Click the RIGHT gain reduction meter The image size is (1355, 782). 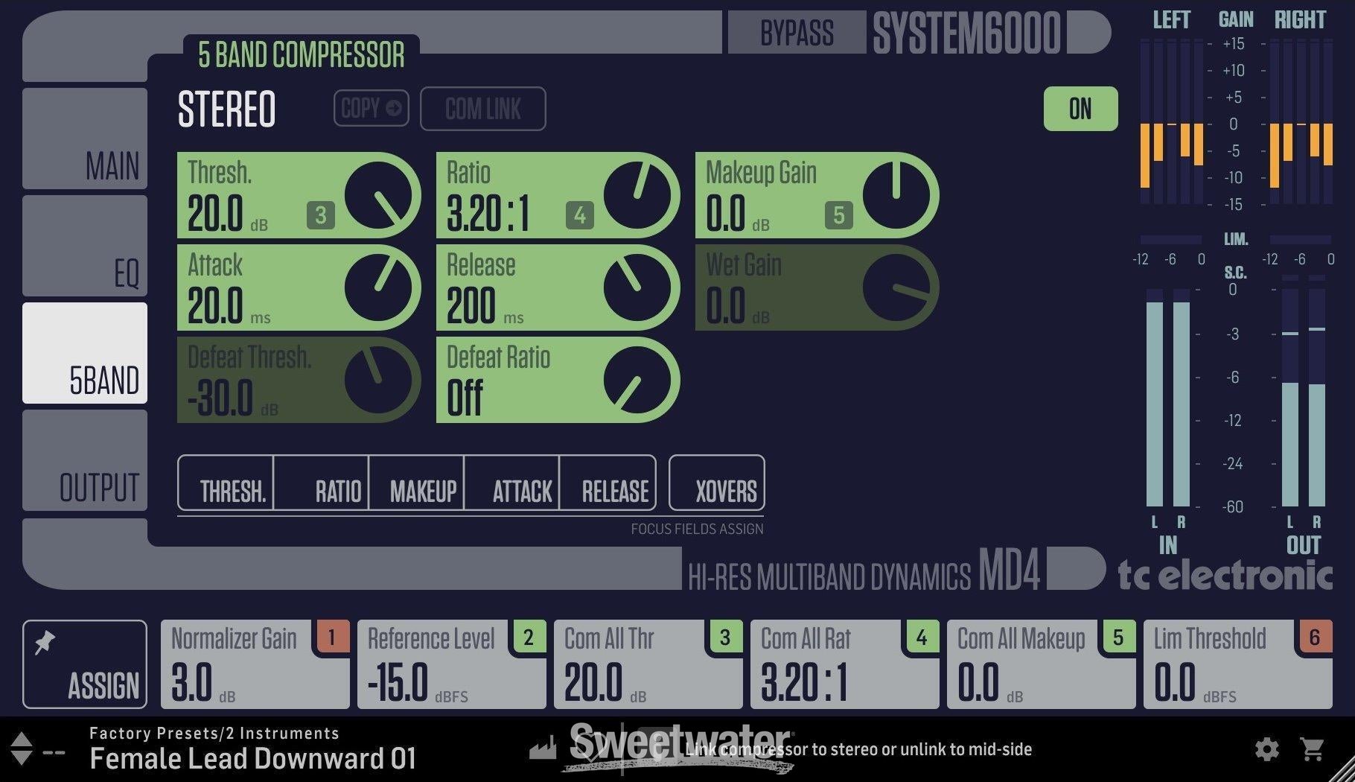point(1301,122)
